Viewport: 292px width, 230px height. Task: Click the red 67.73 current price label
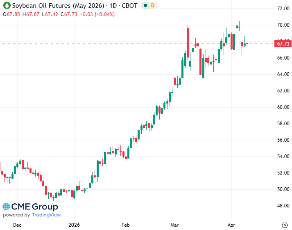(283, 44)
